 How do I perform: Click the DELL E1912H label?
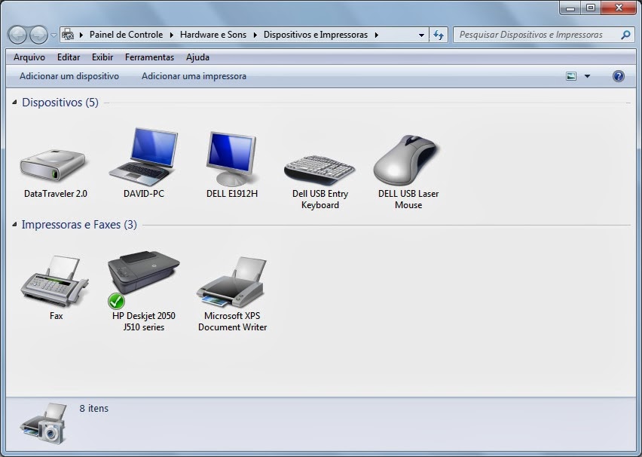click(x=232, y=194)
